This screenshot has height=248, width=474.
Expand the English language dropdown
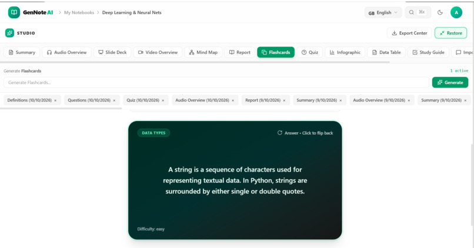383,13
